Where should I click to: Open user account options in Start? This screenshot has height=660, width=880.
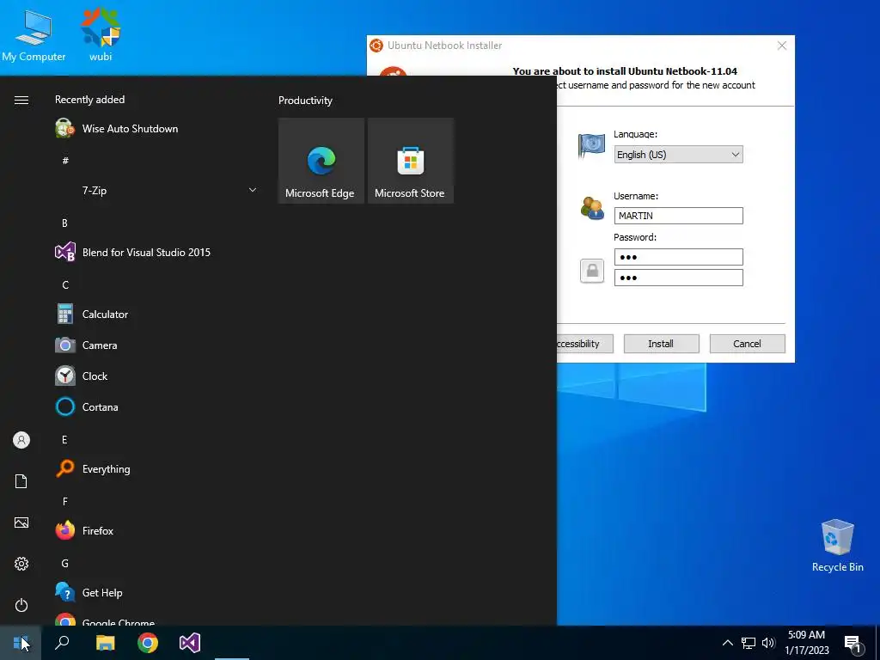[x=21, y=440]
